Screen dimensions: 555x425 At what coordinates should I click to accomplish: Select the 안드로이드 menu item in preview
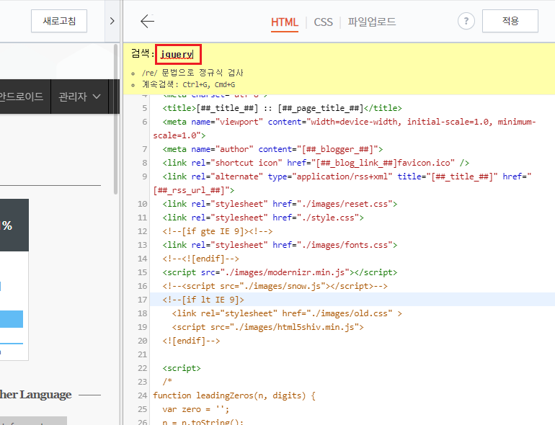(x=22, y=97)
